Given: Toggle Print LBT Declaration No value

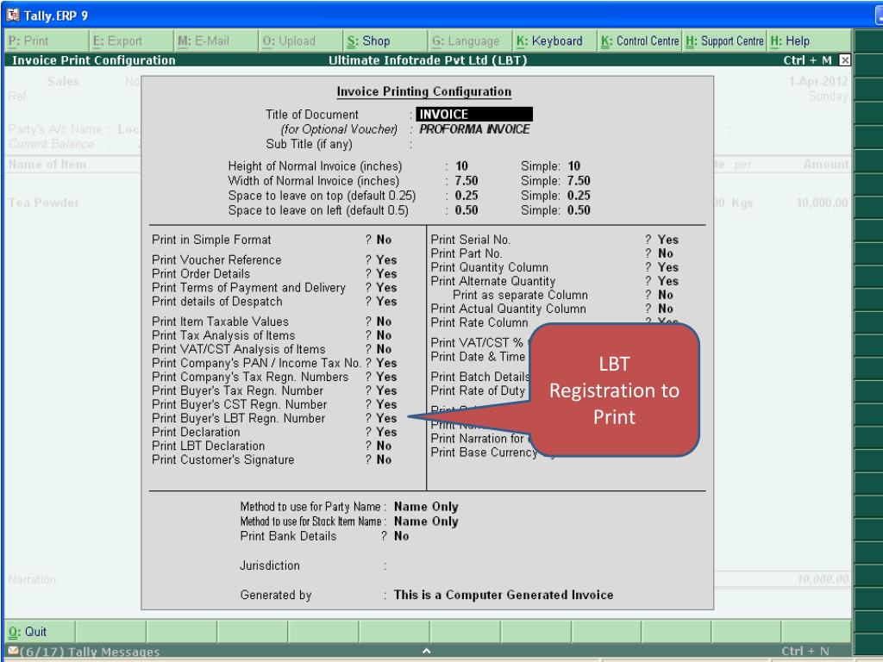Looking at the screenshot, I should click(384, 446).
